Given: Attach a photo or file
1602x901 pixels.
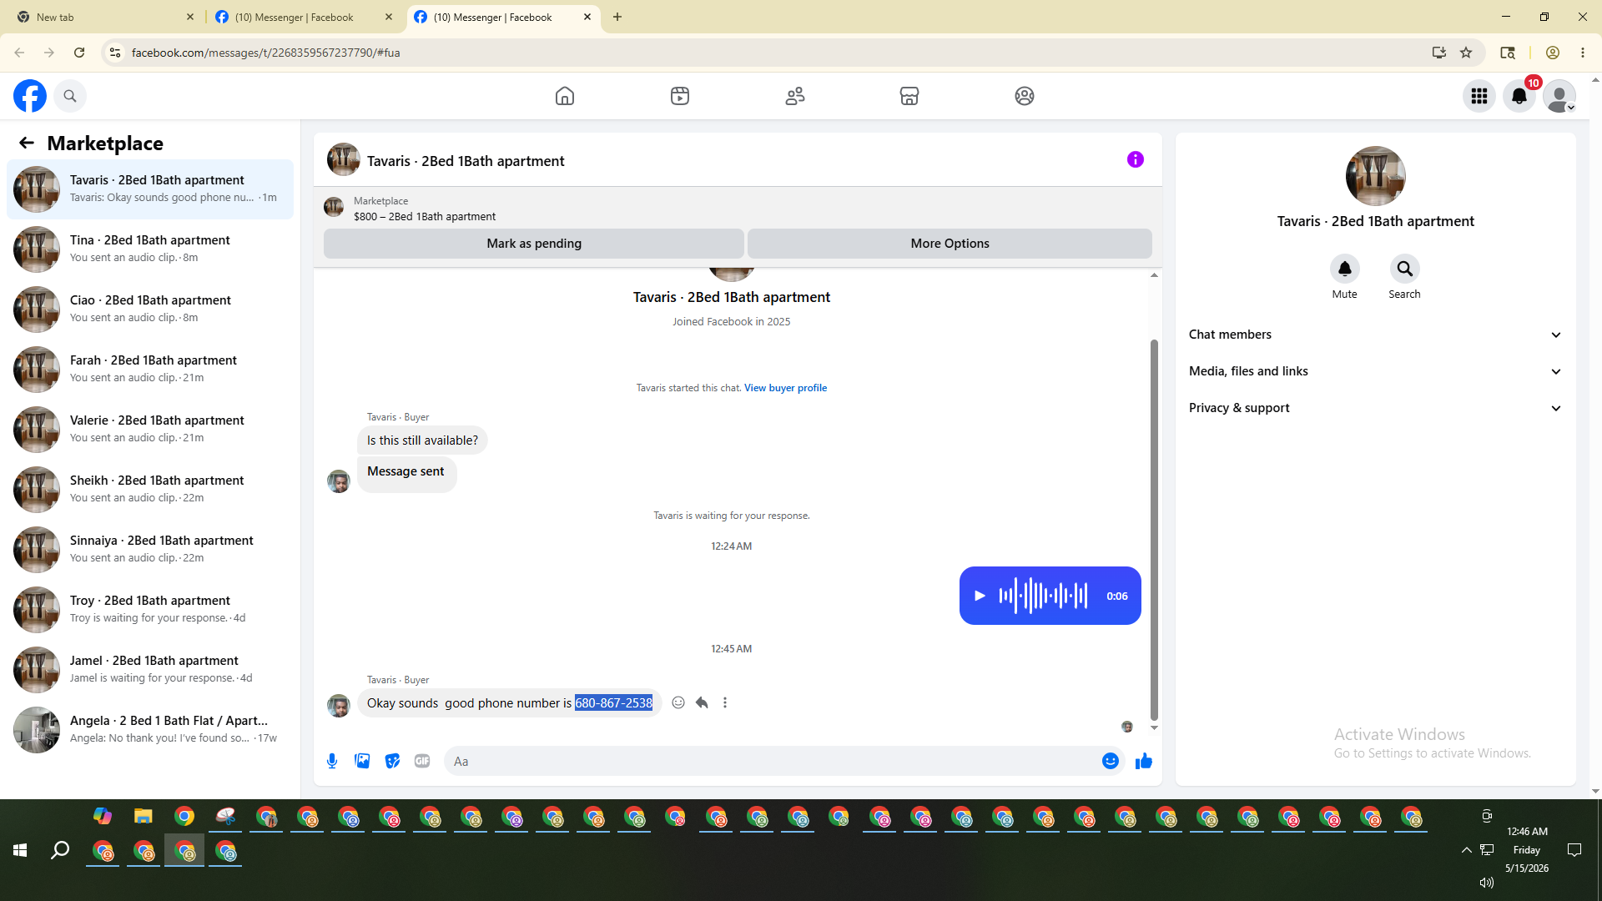Looking at the screenshot, I should tap(362, 761).
